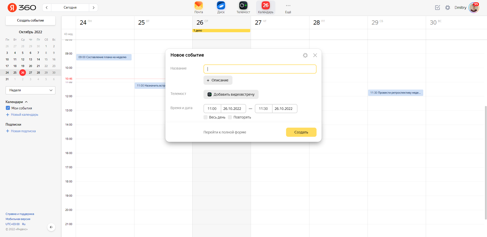The height and width of the screenshot is (237, 487).
Task: Click the Dmitry user avatar
Action: (474, 8)
